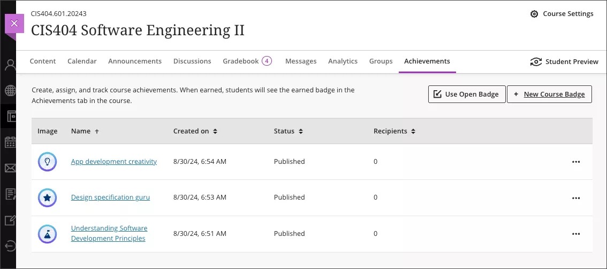607x269 pixels.
Task: Open more options for App development creativity
Action: 575,162
